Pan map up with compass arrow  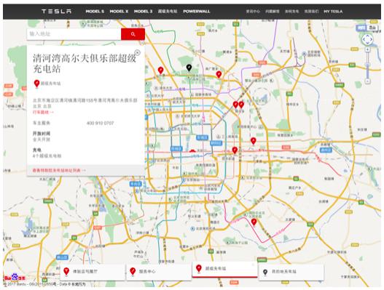click(367, 36)
